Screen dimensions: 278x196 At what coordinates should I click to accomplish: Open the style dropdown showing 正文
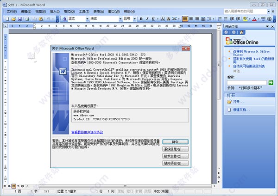87,19
